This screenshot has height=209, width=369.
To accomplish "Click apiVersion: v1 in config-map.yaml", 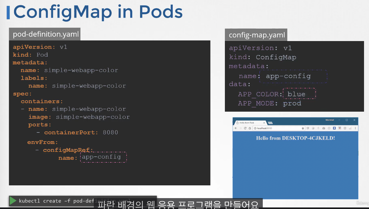I will [260, 48].
